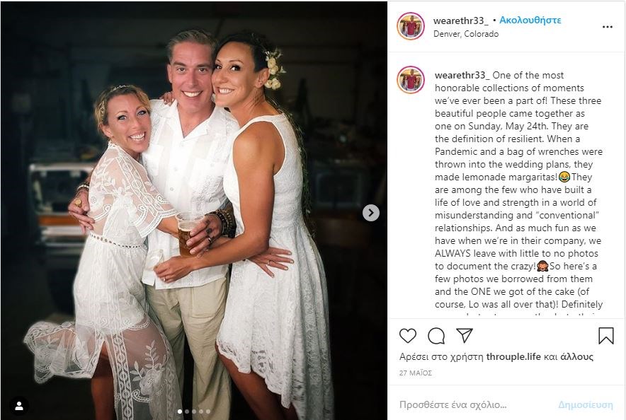Click wearethr33_ profile avatar in header
This screenshot has width=626, height=420.
point(411,26)
